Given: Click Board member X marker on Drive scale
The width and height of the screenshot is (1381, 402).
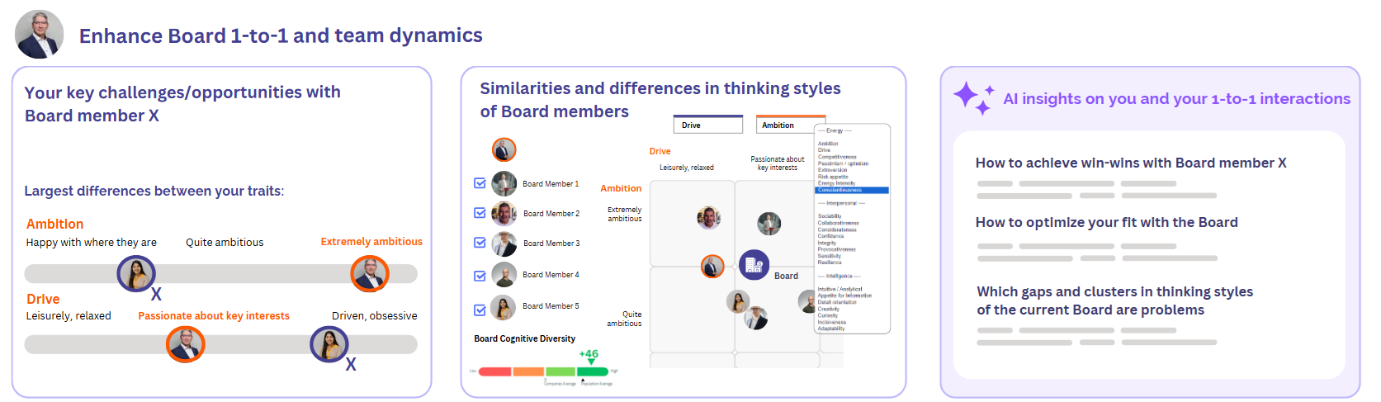Looking at the screenshot, I should tap(329, 344).
